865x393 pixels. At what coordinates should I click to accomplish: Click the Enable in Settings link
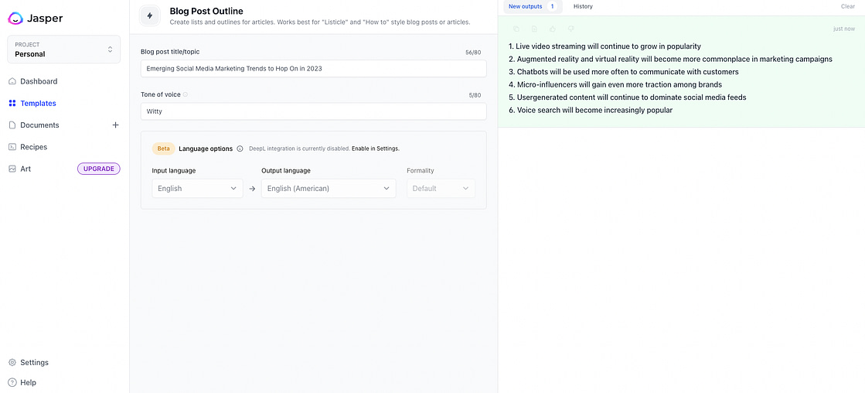376,149
